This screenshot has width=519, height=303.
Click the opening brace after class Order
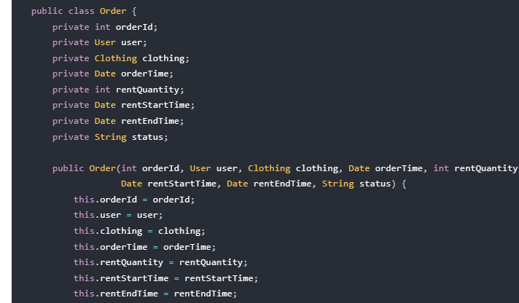click(134, 11)
